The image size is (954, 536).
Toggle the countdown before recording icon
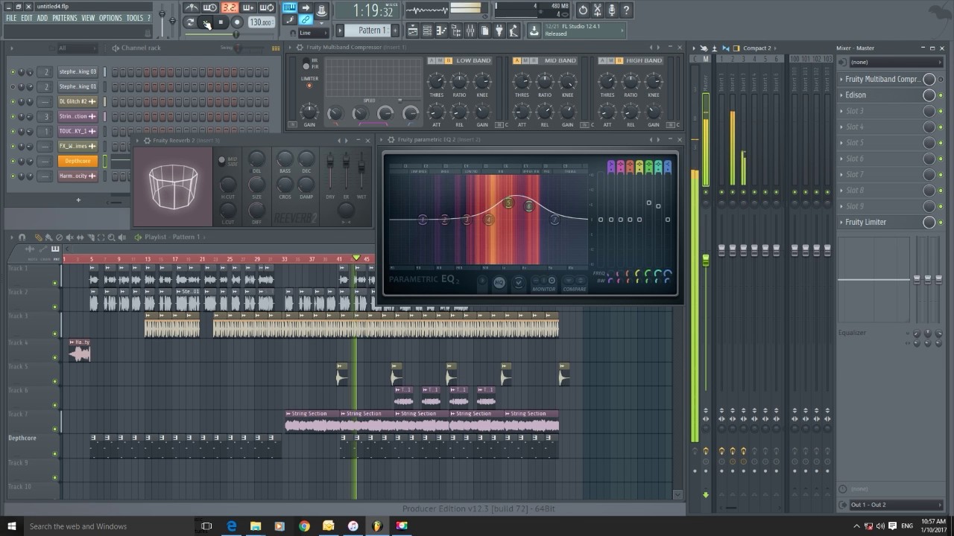point(228,7)
